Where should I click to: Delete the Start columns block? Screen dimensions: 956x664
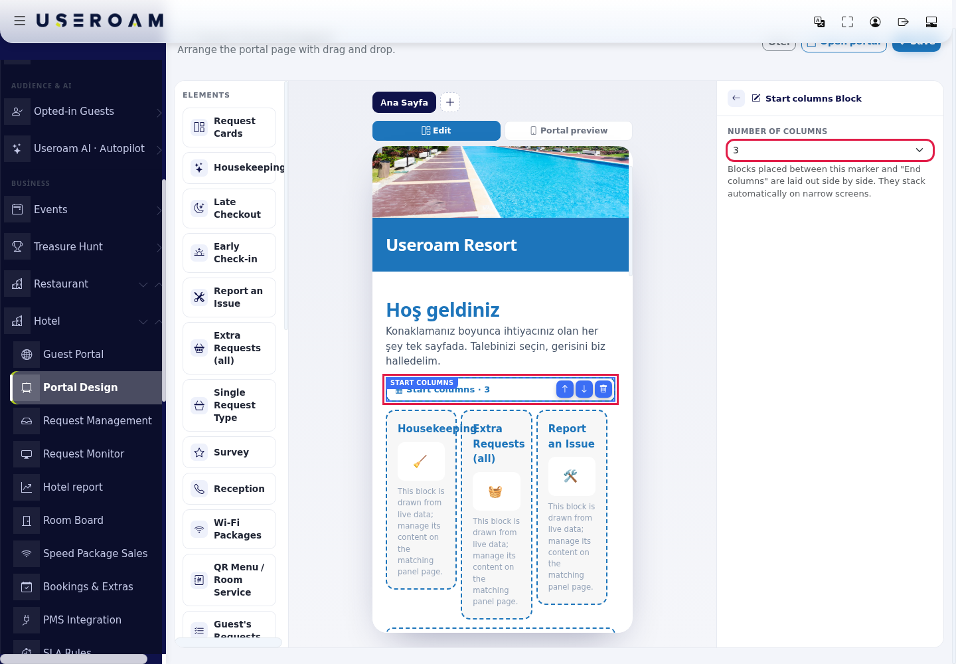tap(603, 389)
